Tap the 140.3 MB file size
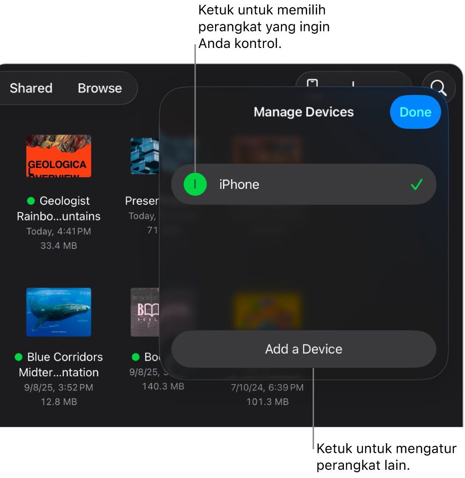465x478 pixels. (163, 386)
